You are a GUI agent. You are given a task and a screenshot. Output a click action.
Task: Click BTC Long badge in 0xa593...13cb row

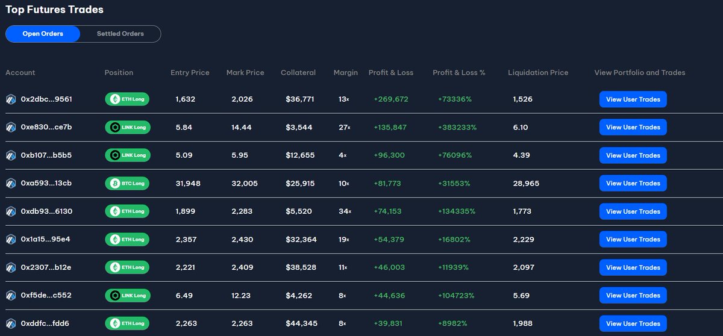pyautogui.click(x=127, y=183)
